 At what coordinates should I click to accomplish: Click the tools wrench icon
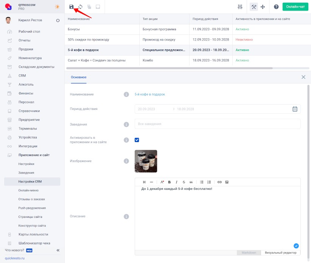[253, 7]
